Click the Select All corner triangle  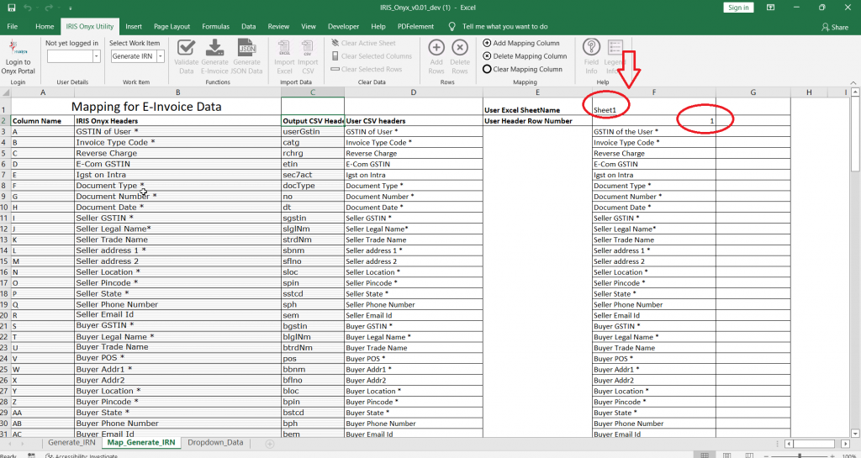tap(6, 92)
